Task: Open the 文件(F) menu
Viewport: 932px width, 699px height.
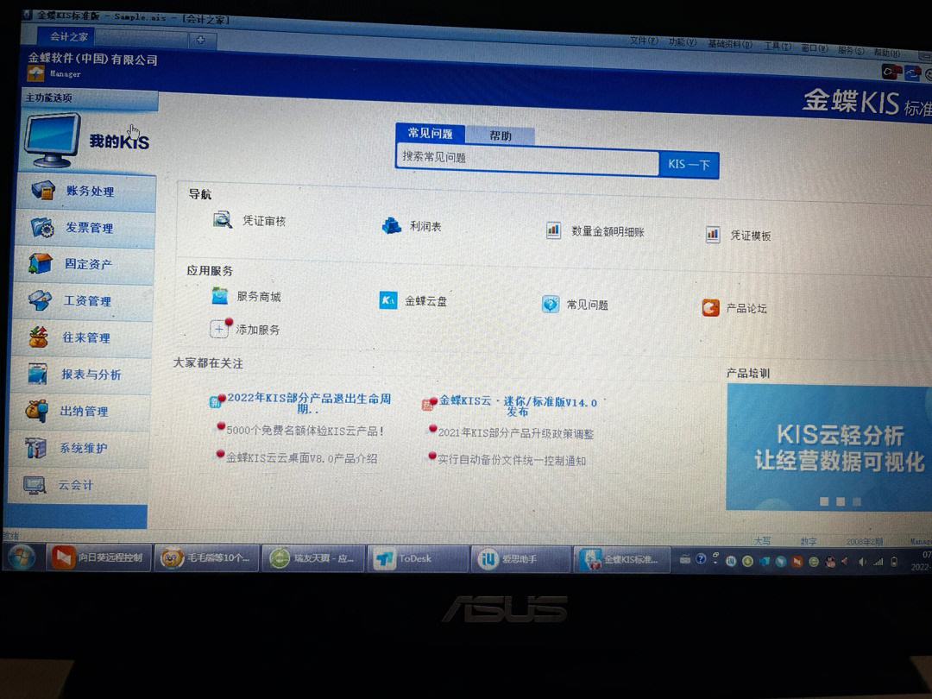Action: tap(644, 41)
